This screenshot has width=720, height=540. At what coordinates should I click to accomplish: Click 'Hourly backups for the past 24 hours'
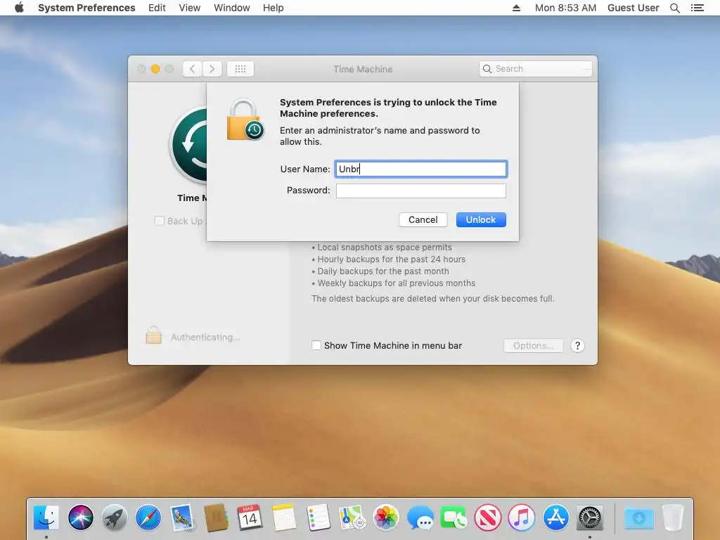click(x=391, y=259)
